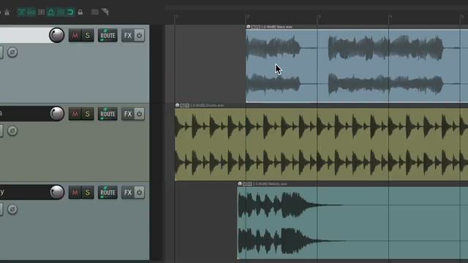Click the pen-shaped icon in the toolbar
Viewport: 468px width, 263px height.
[105, 12]
